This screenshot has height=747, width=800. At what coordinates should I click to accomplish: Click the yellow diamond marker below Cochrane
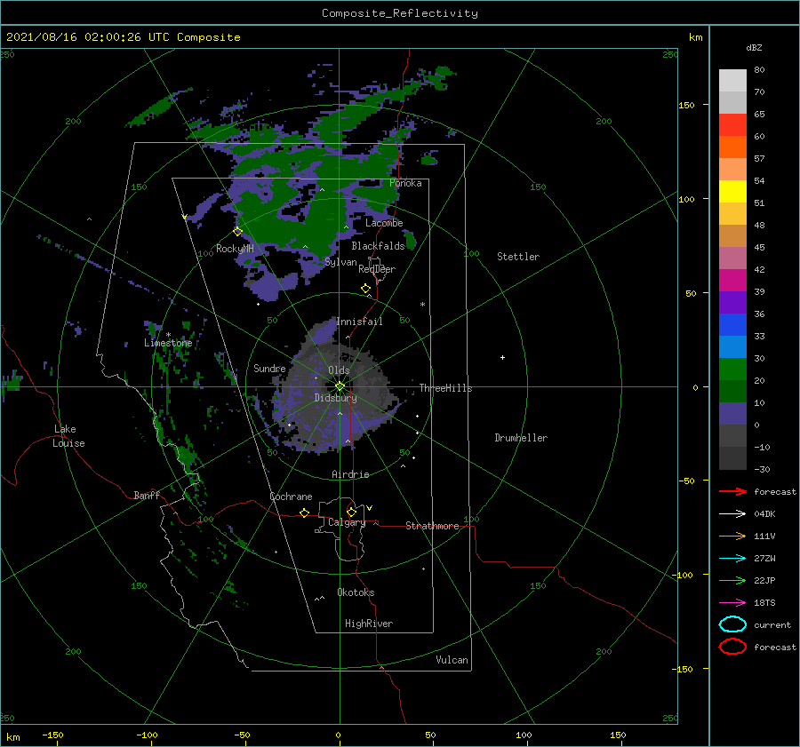(x=305, y=513)
